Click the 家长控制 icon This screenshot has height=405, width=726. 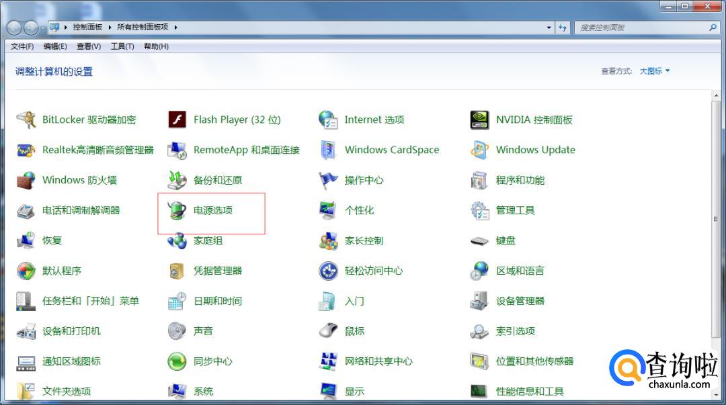(328, 240)
